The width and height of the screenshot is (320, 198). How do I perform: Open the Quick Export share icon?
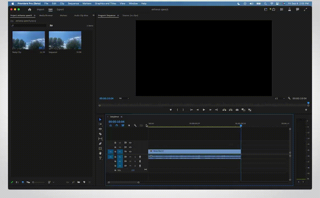click(274, 9)
